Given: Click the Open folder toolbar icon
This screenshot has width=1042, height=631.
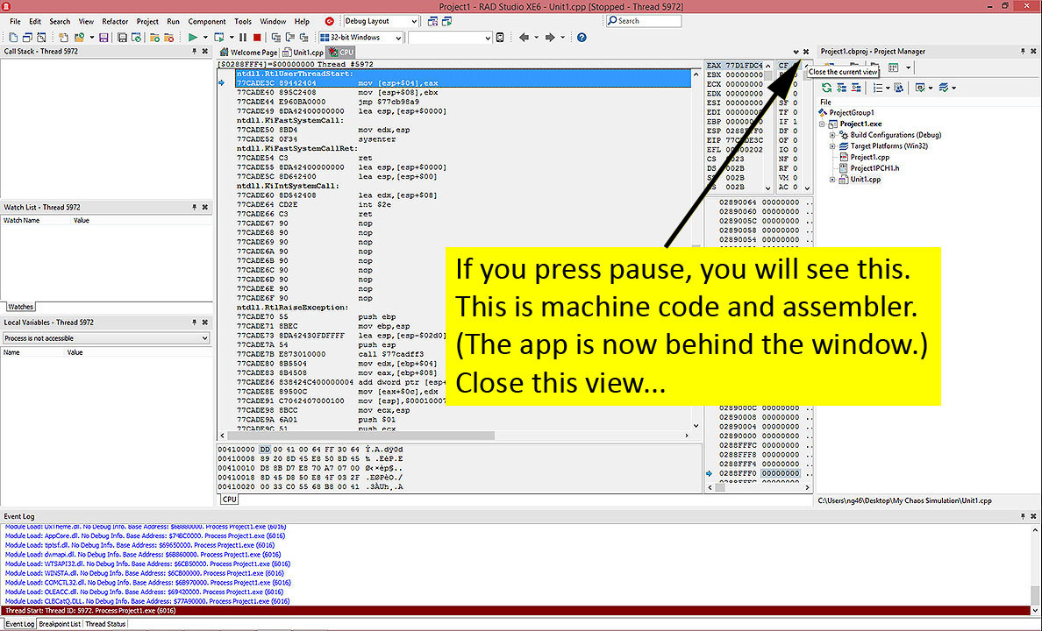Looking at the screenshot, I should pyautogui.click(x=80, y=38).
